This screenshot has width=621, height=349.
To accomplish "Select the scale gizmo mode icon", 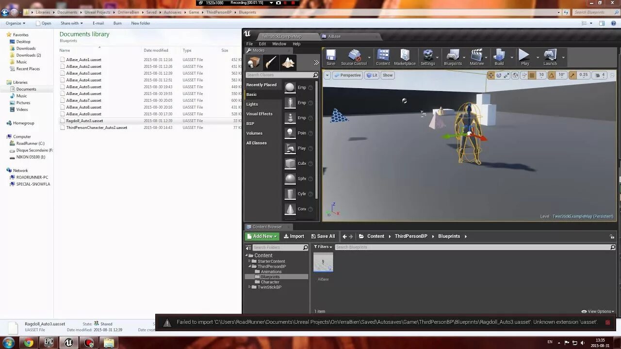I will pyautogui.click(x=507, y=75).
